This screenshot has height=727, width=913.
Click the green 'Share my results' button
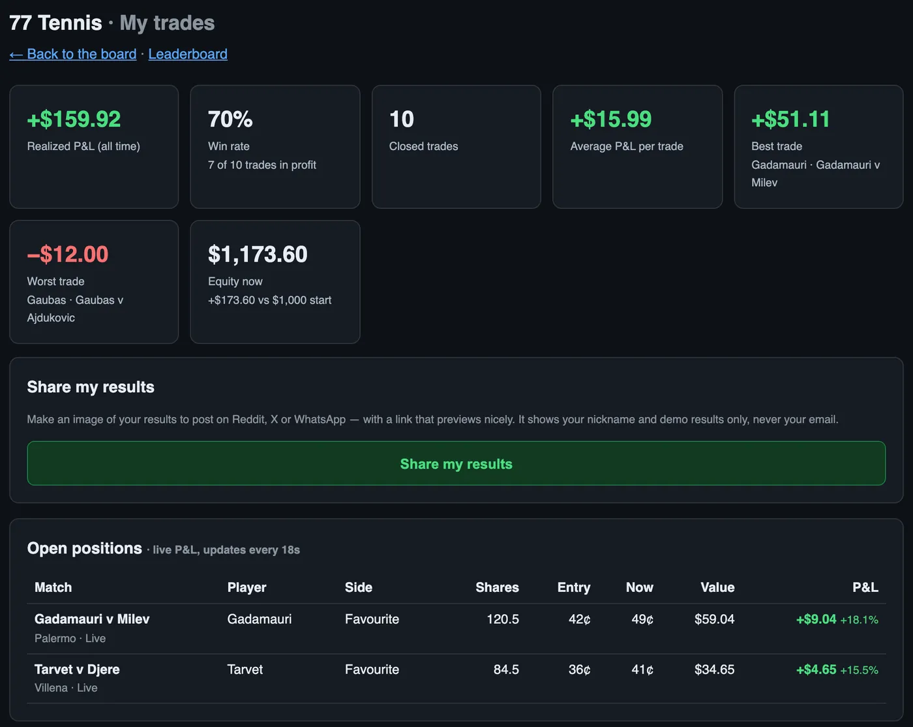[x=456, y=463]
